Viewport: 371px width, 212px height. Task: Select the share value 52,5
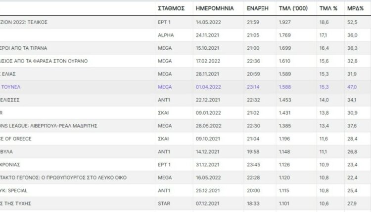click(x=352, y=22)
